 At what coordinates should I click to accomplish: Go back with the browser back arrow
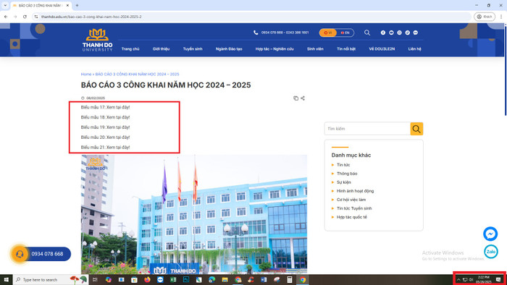pos(6,17)
